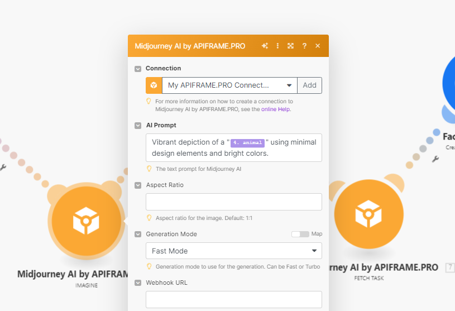Screen dimensions: 455x311
Task: Expand the module dialog to fullscreen
Action: tap(290, 46)
